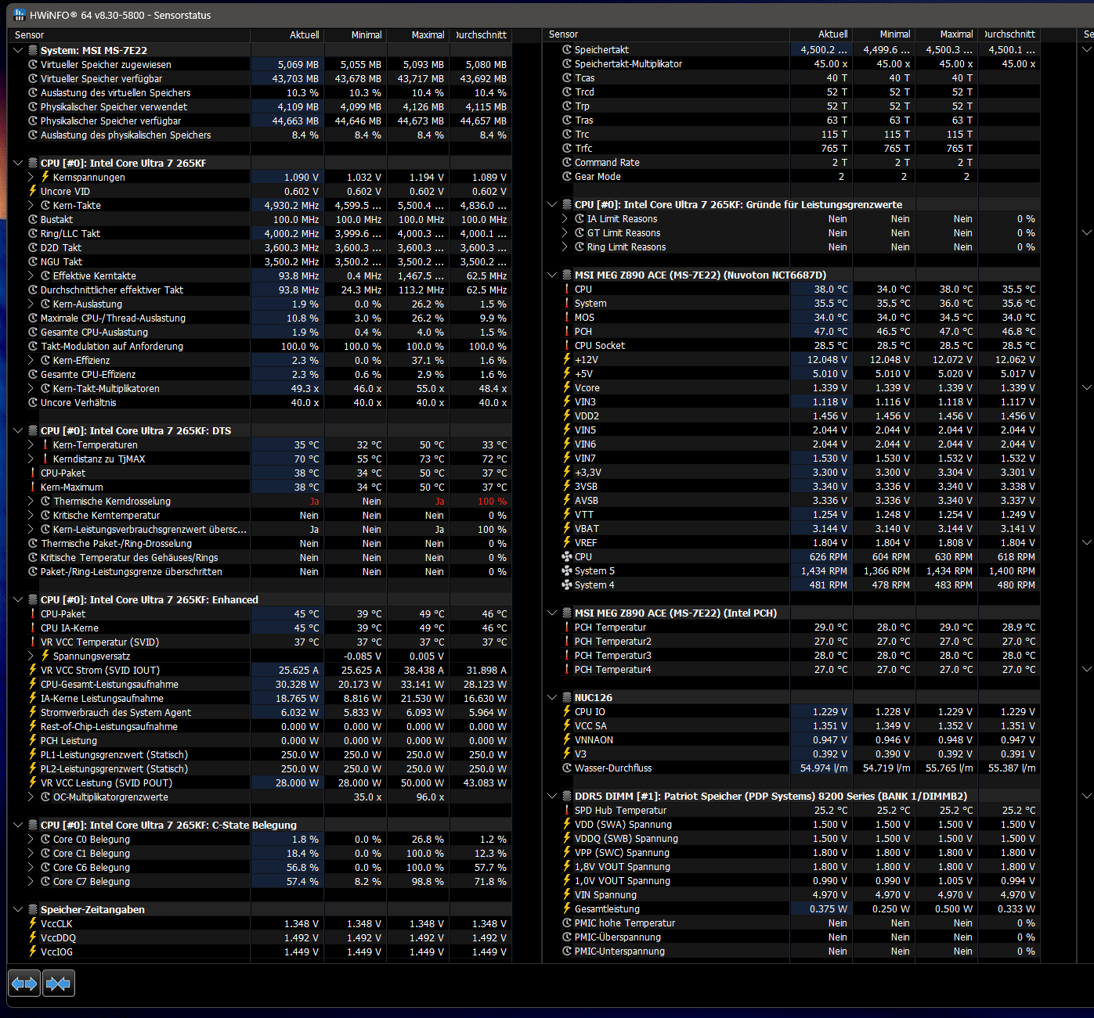The height and width of the screenshot is (1018, 1094).
Task: Click the clock icon beside Command Rate
Action: [x=567, y=162]
